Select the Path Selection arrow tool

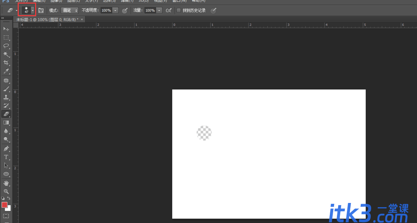pos(6,165)
